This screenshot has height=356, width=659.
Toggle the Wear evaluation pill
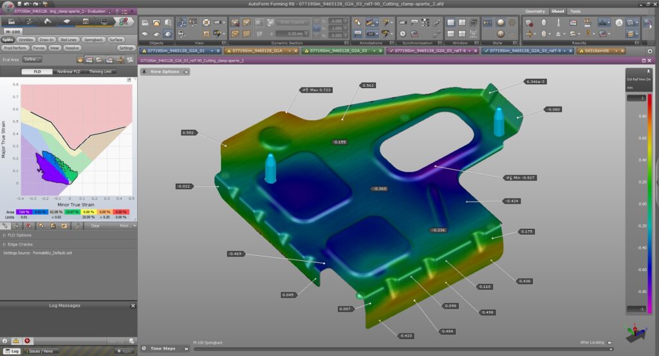55,48
